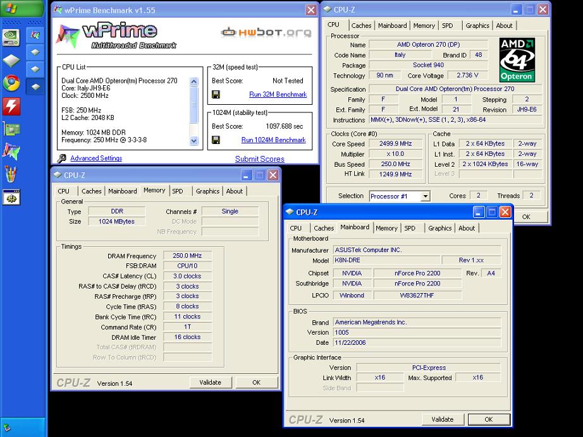
Task: Open Memory tab in top-right CPU-Z window
Action: pyautogui.click(x=424, y=26)
